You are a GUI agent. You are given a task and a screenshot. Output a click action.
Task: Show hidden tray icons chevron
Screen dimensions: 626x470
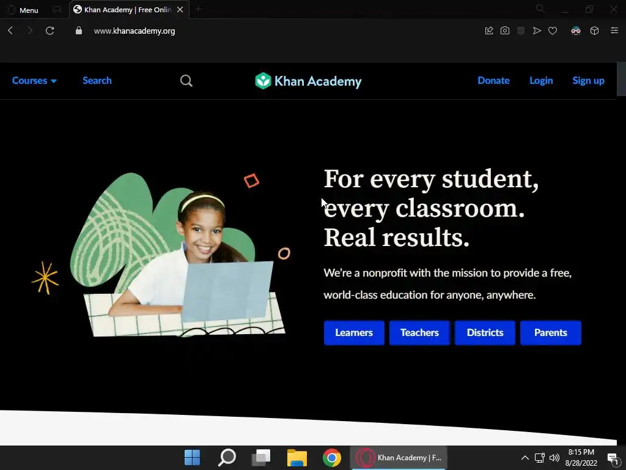point(525,458)
